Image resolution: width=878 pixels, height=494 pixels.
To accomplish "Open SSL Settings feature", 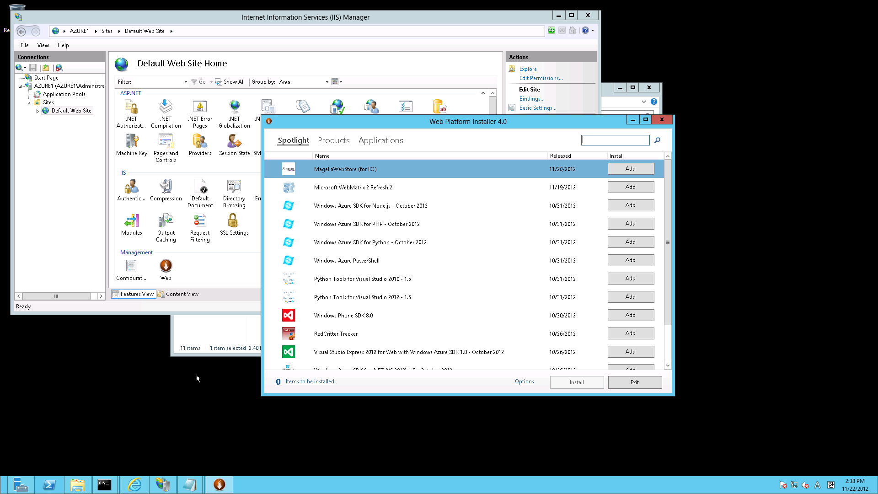I will coord(234,225).
